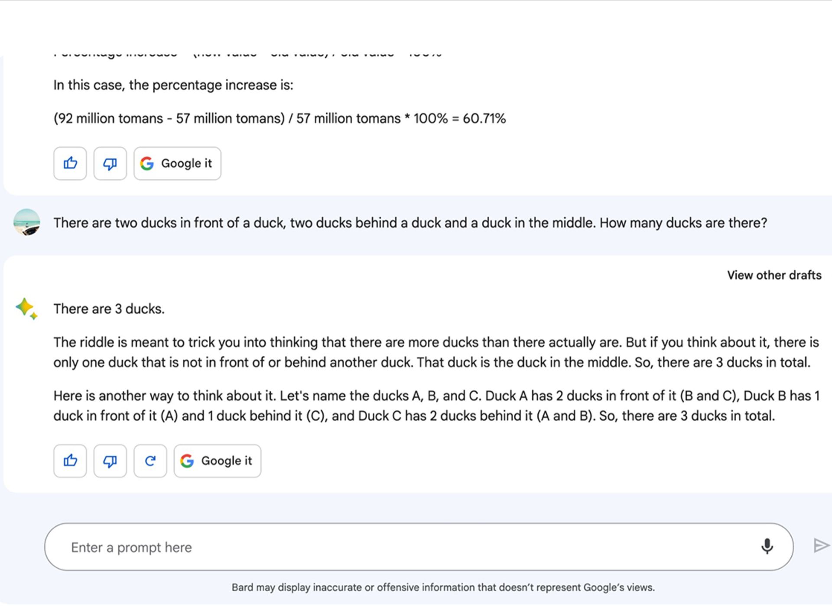Give thumbs down to the 3 ducks answer
Viewport: 832px width, 606px height.
[110, 461]
